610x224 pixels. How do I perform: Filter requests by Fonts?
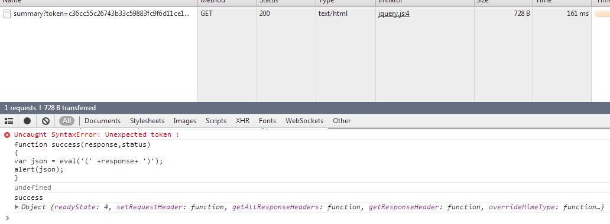click(x=267, y=121)
